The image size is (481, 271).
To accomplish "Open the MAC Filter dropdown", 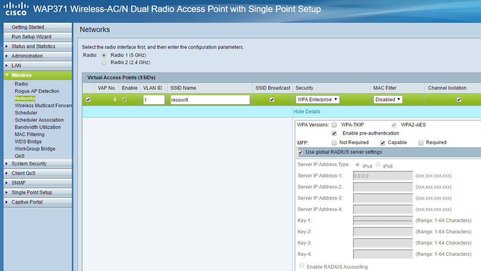I will click(x=388, y=100).
